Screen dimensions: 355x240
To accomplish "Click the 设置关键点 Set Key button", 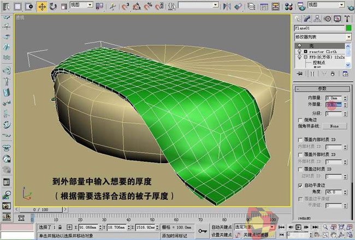I will tap(222, 235).
